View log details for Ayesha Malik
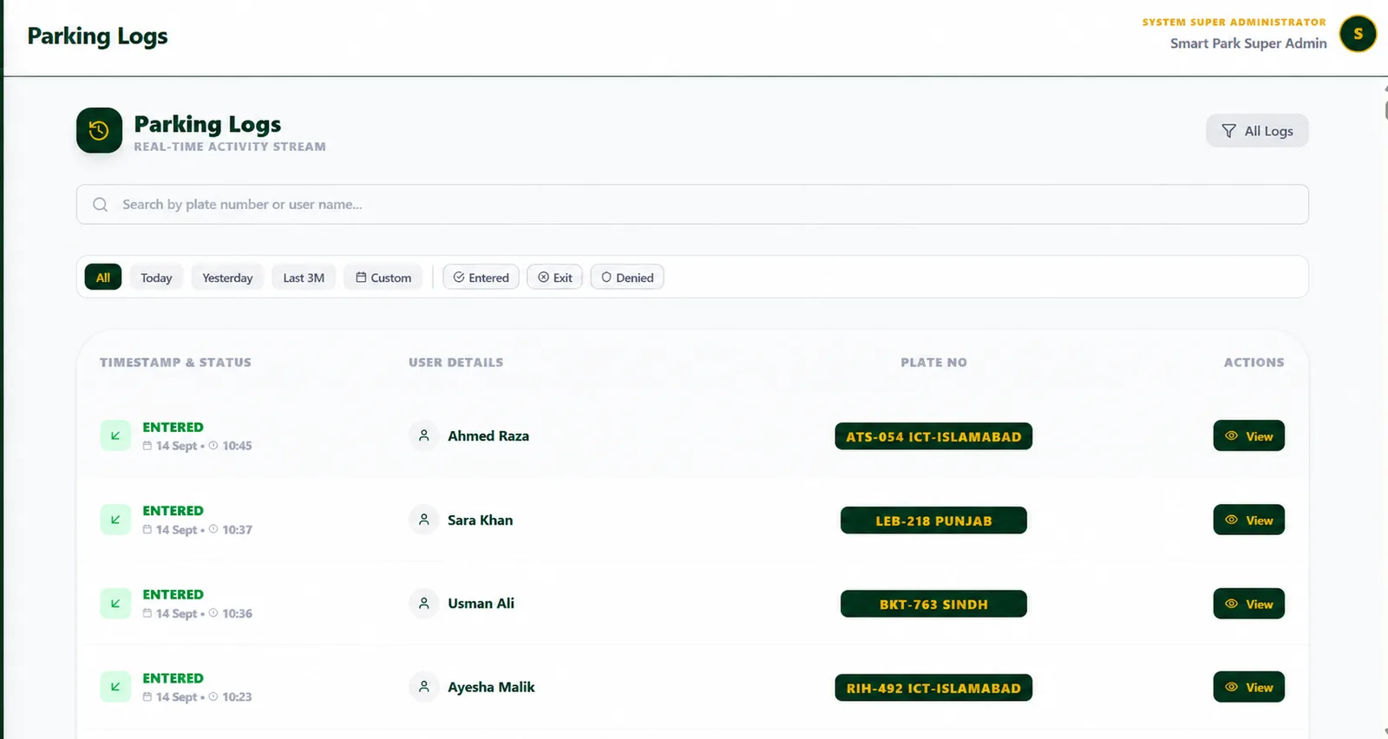1388x739 pixels. click(x=1249, y=687)
